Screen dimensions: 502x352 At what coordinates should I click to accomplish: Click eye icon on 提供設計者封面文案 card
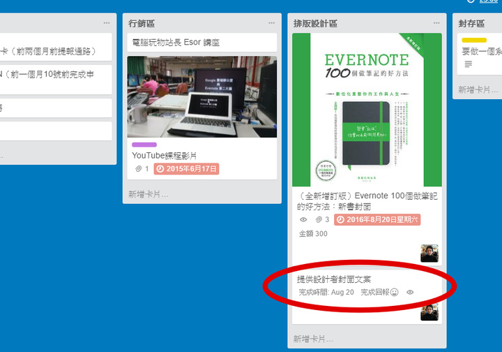[410, 293]
